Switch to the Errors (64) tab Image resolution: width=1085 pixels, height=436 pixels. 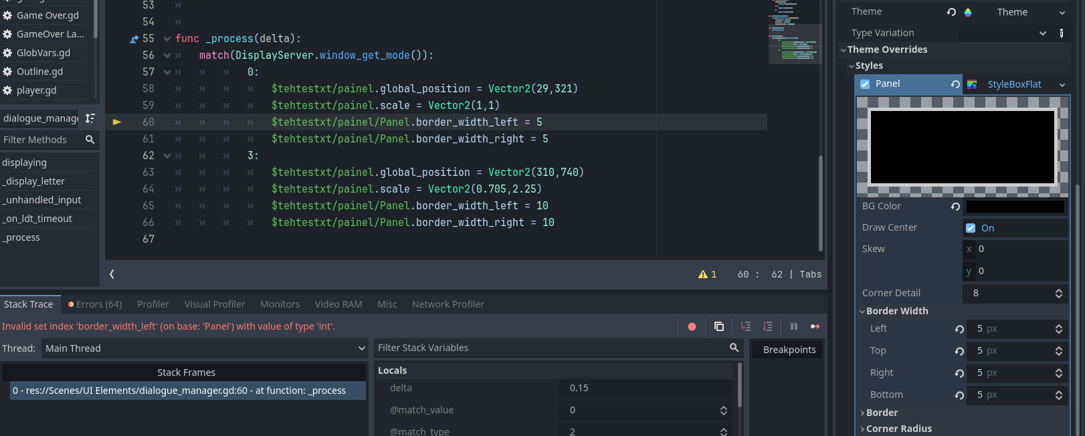coord(95,304)
